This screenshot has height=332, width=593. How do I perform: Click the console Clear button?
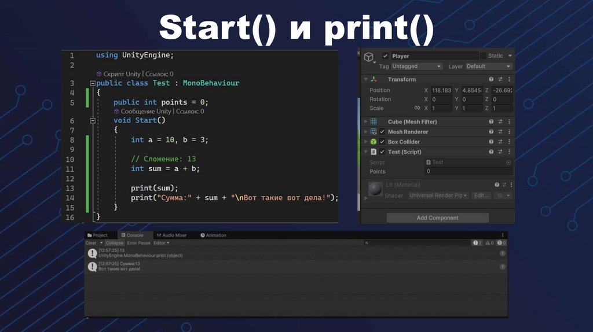coord(91,243)
